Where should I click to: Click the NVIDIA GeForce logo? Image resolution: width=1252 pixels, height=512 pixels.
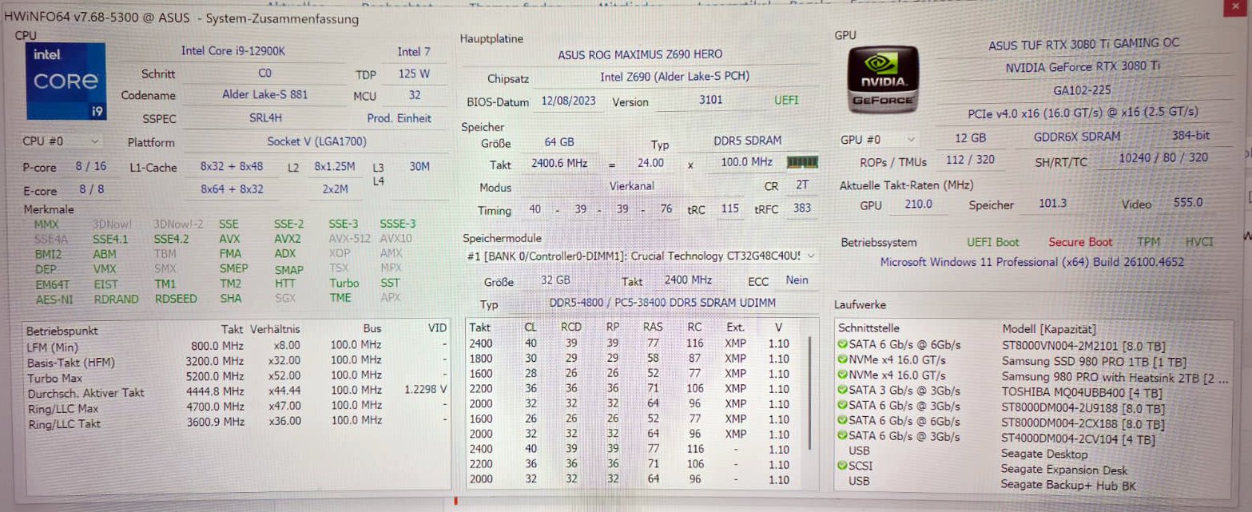882,80
